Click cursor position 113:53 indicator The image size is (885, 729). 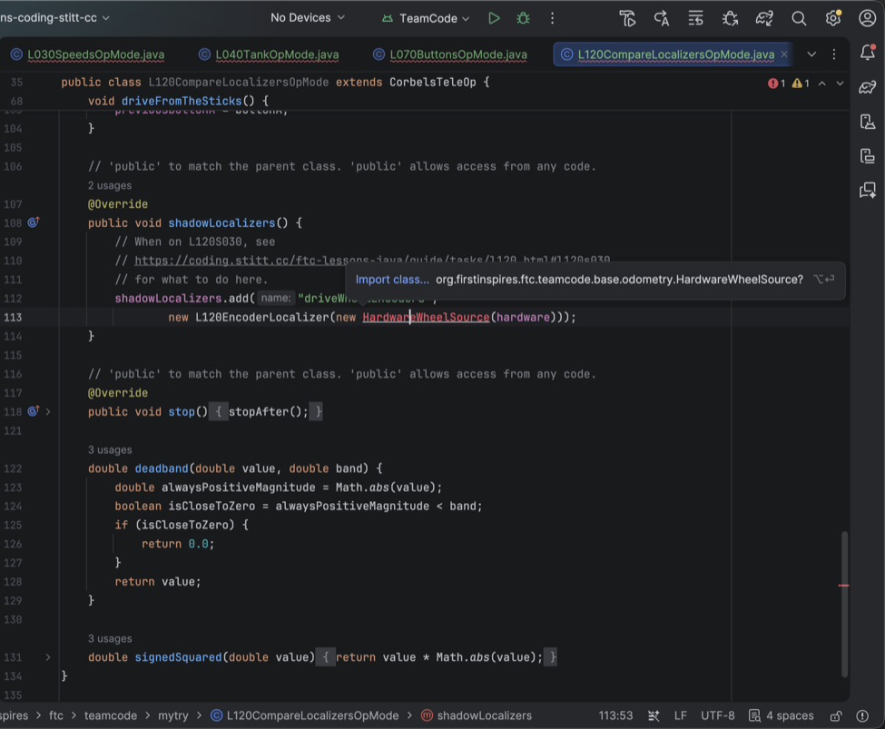[615, 715]
